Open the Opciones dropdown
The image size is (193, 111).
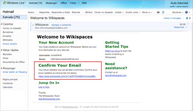pyautogui.click(x=178, y=12)
